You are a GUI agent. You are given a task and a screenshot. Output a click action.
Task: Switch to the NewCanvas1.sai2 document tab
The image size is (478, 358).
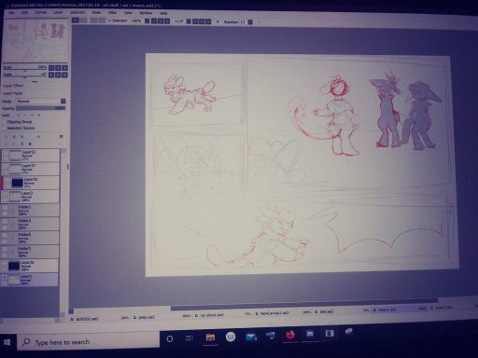click(274, 313)
